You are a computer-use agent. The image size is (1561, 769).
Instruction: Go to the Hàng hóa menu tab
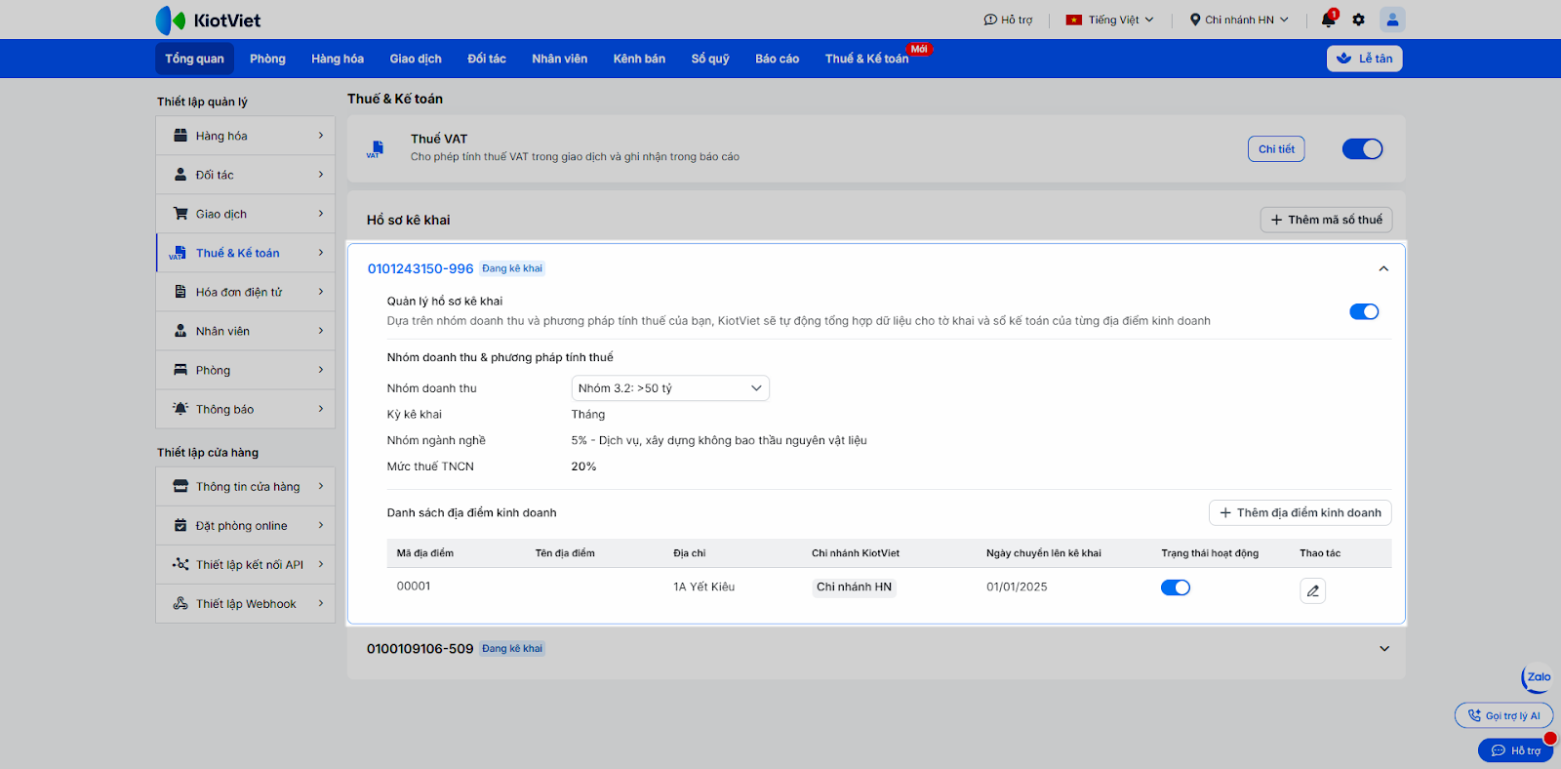[x=338, y=59]
